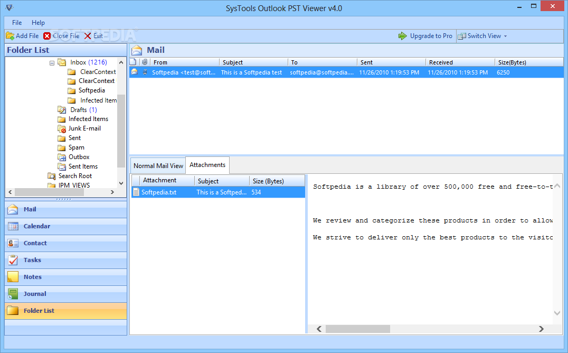
Task: Click the Sent column header
Action: click(391, 62)
